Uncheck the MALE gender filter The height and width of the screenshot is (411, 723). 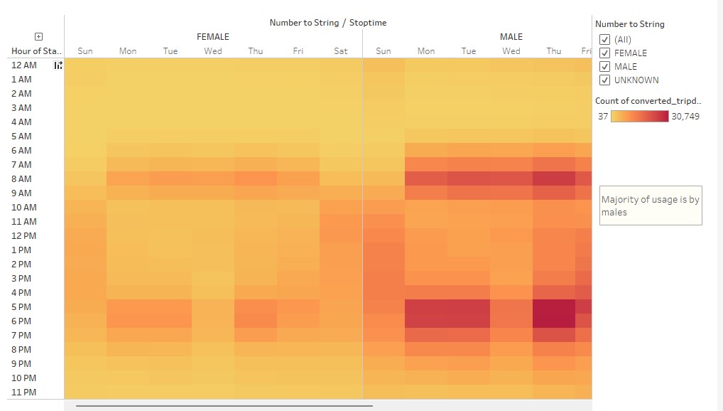click(x=604, y=66)
